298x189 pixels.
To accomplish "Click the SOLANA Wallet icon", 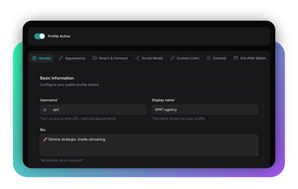I will [x=236, y=58].
